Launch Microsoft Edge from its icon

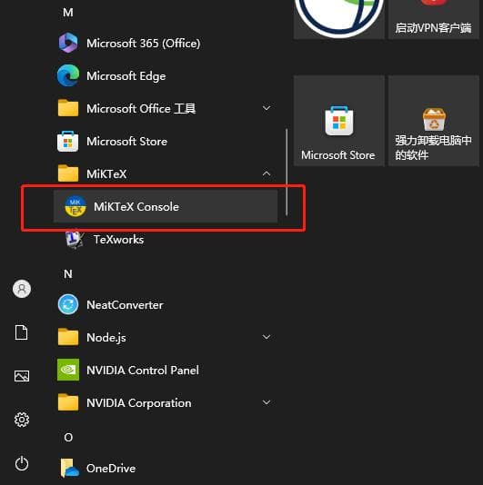pyautogui.click(x=68, y=75)
